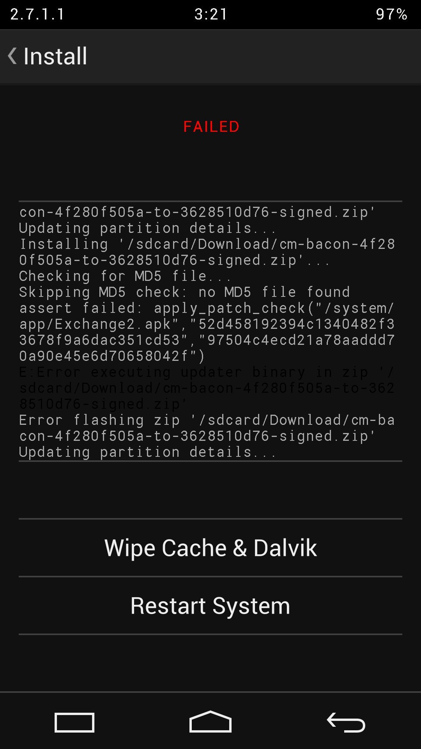Click the Skipping MD5 check log line
The height and width of the screenshot is (749, 421).
pyautogui.click(x=184, y=292)
